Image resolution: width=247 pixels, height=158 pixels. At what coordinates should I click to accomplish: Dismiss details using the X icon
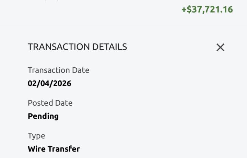220,48
